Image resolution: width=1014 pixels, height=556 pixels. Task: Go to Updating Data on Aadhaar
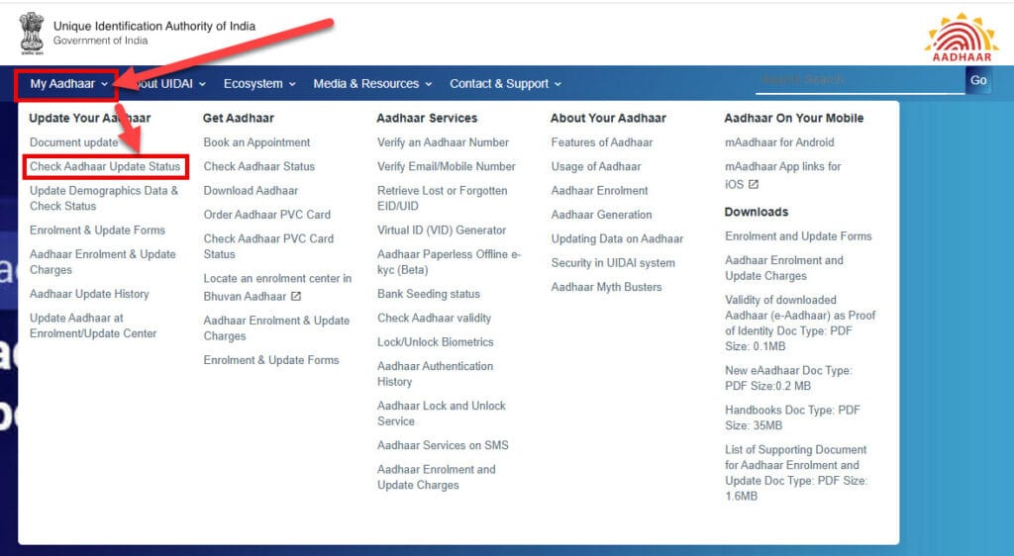pyautogui.click(x=617, y=239)
